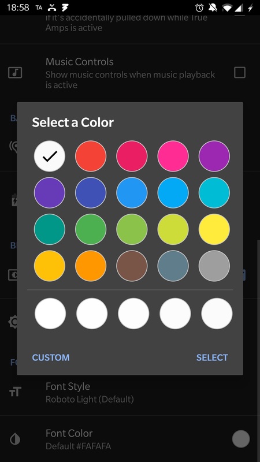
Task: Tap the gray Font Color preview circle
Action: tap(241, 439)
